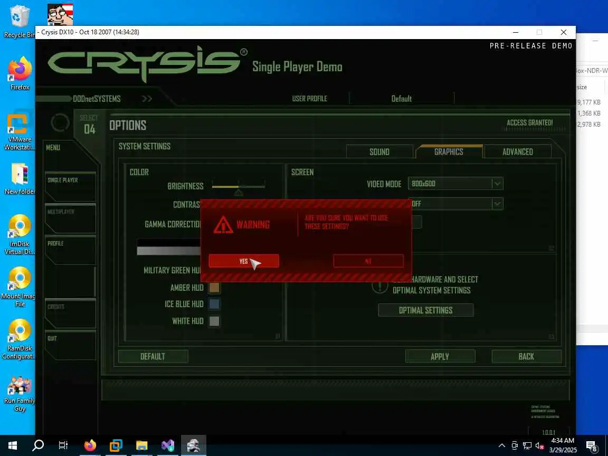
Task: Open the OFF dropdown below video mode
Action: [455, 204]
